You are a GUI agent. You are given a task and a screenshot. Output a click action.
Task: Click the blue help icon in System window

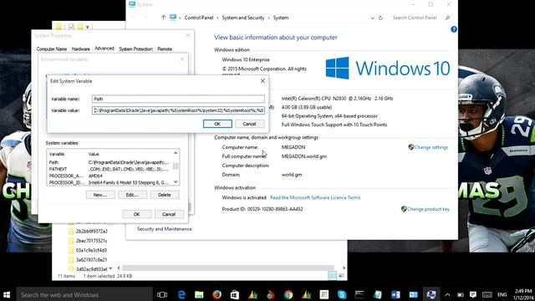453,30
